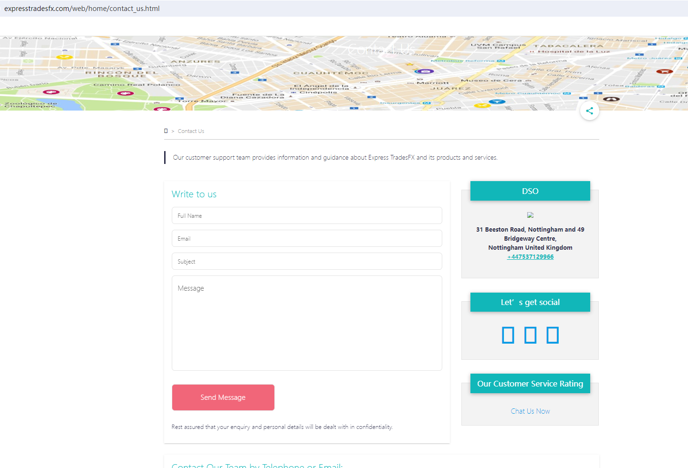Click the browser address bar URL

[x=82, y=9]
